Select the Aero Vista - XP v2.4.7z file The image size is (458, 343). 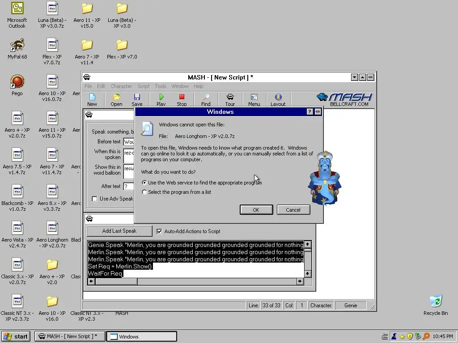click(17, 235)
